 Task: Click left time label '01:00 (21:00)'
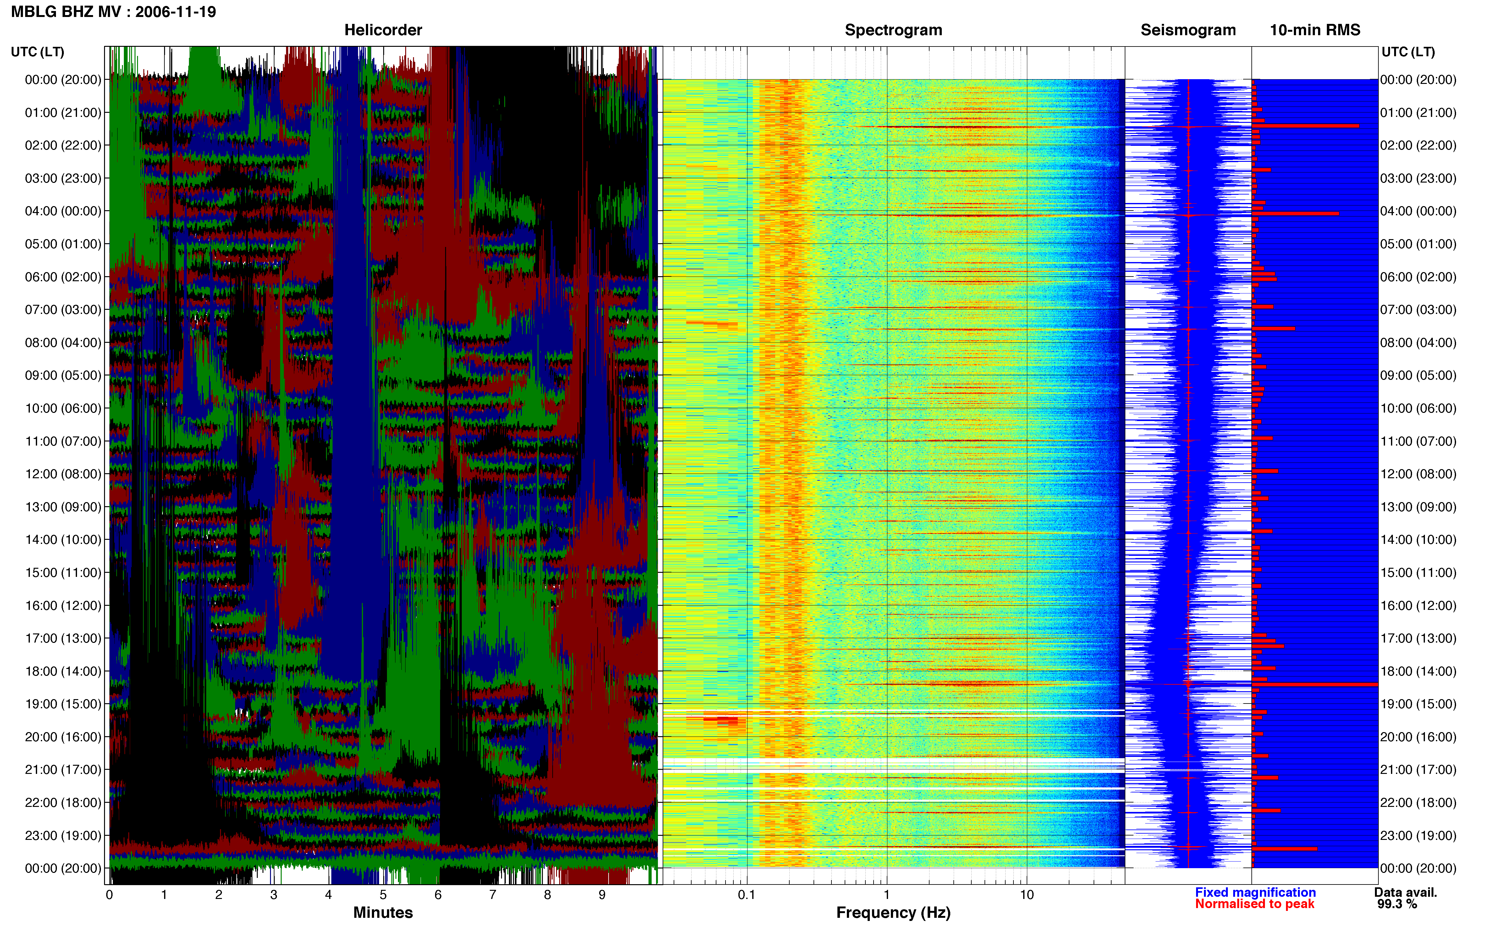pos(63,113)
